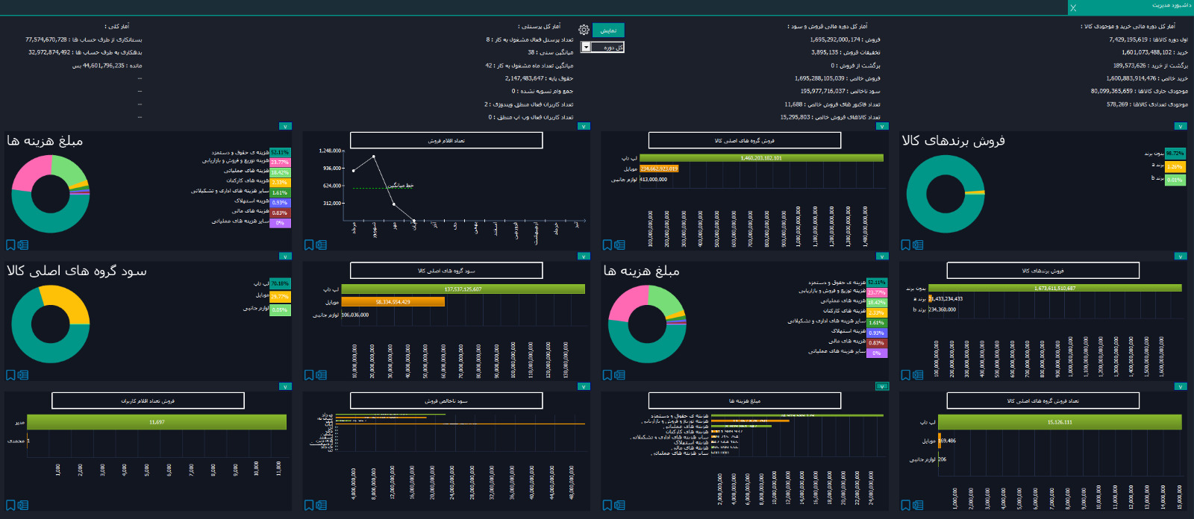Bookmark the تعداد اقلام فروش line chart
This screenshot has width=1194, height=519.
[x=309, y=245]
